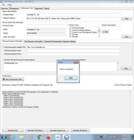Open Internet Explorer from the taskbar
The width and height of the screenshot is (134, 140).
coord(13,137)
